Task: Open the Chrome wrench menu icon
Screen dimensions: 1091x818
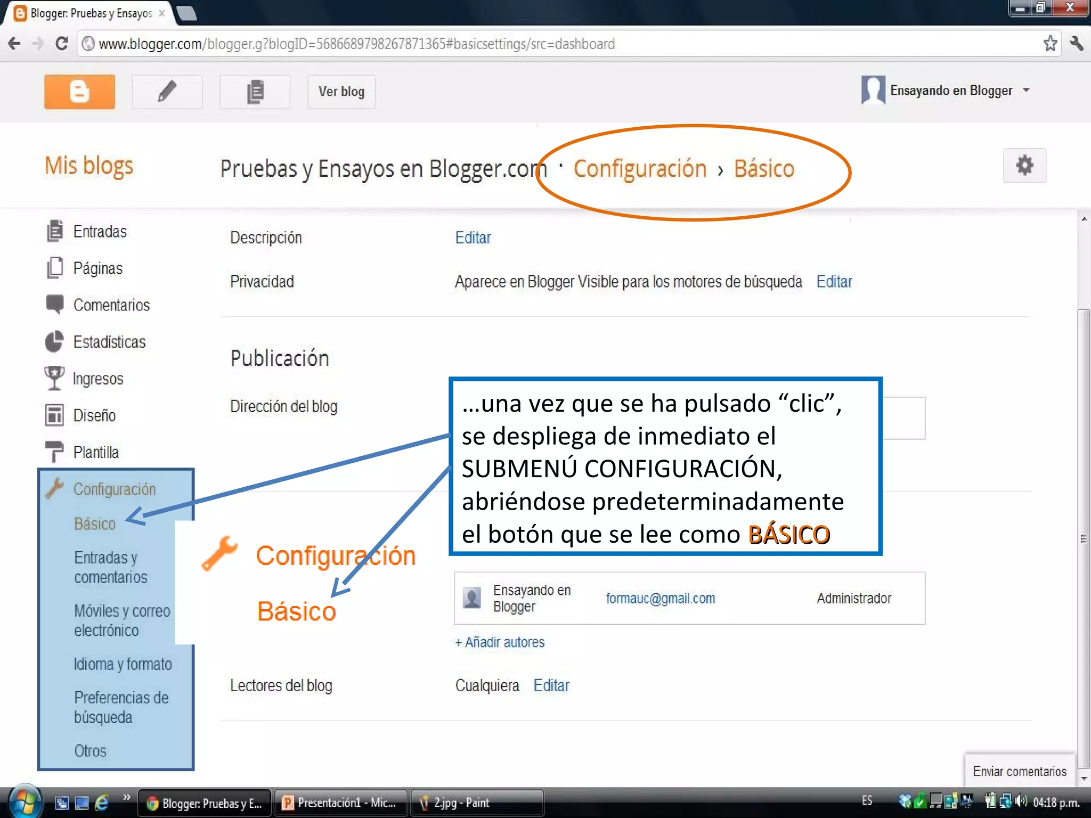Action: tap(1077, 43)
